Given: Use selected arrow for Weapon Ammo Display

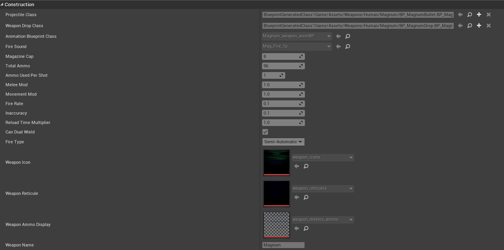Looking at the screenshot, I should point(296,228).
